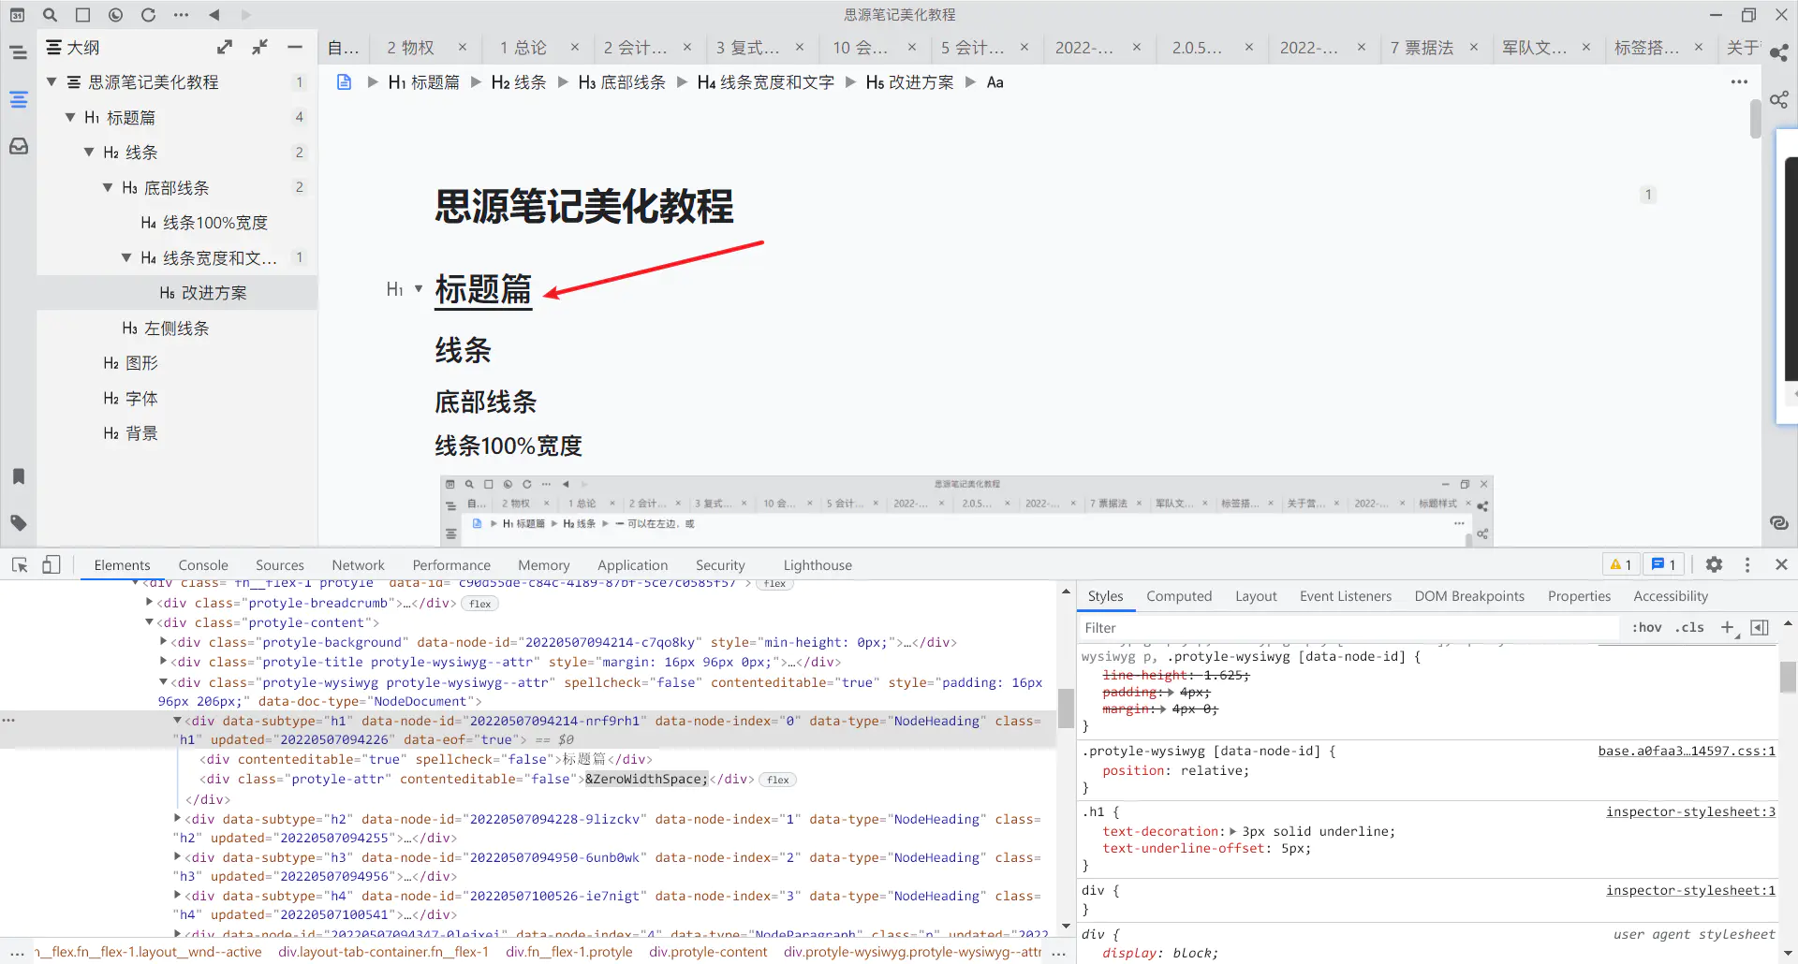
Task: Toggle the device toolbar in DevTools
Action: click(52, 564)
